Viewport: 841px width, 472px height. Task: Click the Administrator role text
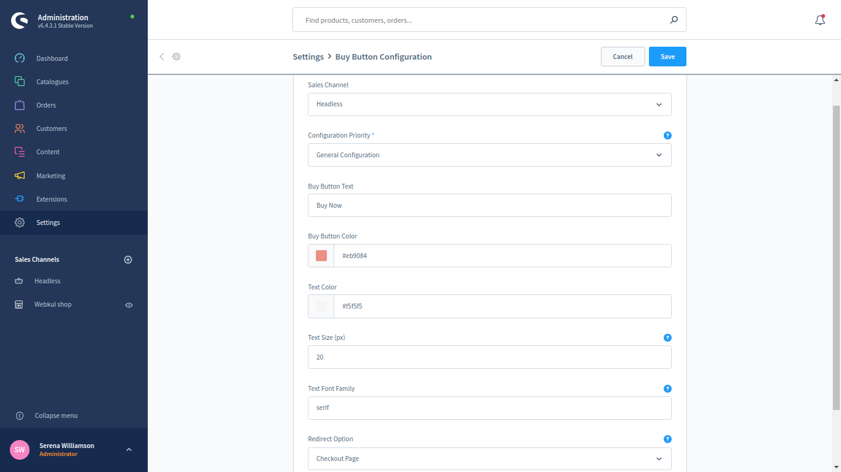pos(58,454)
